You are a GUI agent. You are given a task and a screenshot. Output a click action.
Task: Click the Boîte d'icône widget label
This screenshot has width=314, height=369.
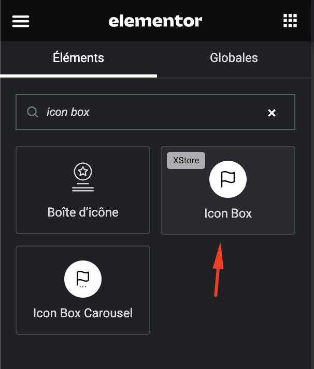[83, 212]
